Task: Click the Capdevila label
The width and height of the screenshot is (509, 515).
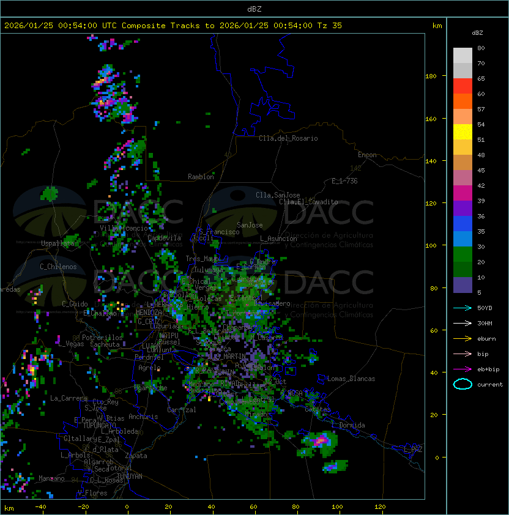Action: pos(165,238)
